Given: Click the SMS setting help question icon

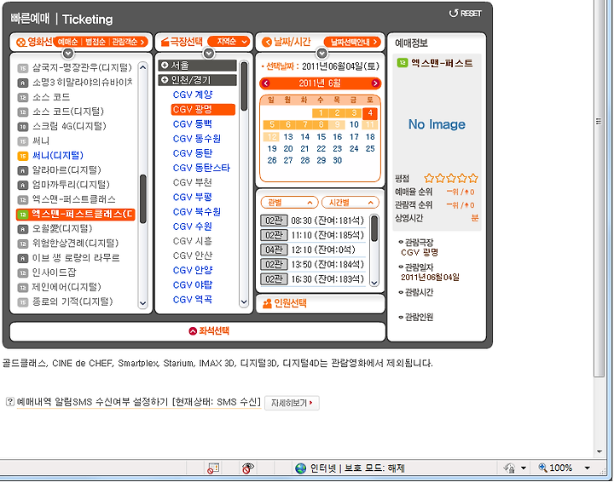Looking at the screenshot, I should click(x=10, y=401).
